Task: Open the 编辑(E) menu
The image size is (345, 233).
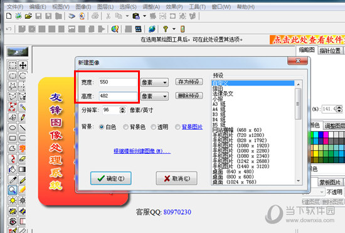Action: coord(38,7)
